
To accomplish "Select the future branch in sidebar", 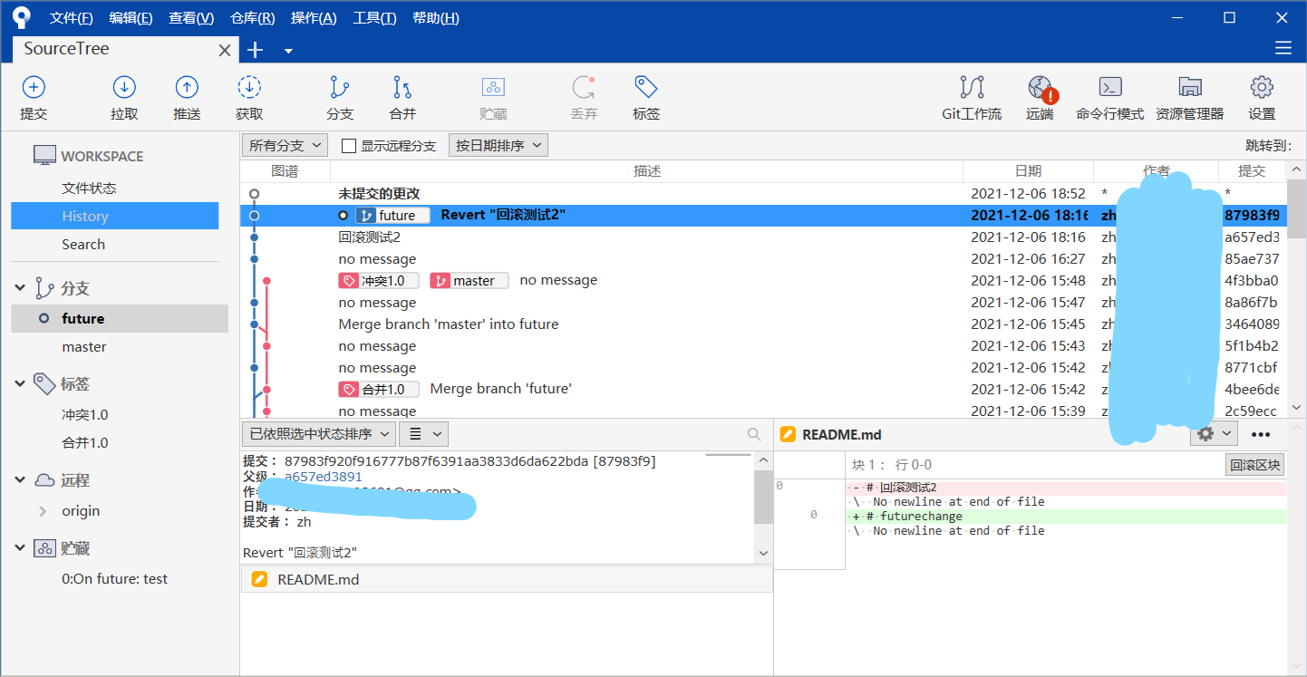I will (120, 318).
